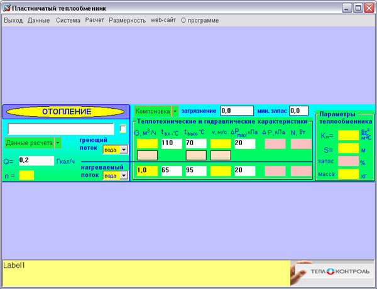Image resolution: width=377 pixels, height=289 pixels.
Task: Click the Q heat load input field
Action: click(x=36, y=161)
